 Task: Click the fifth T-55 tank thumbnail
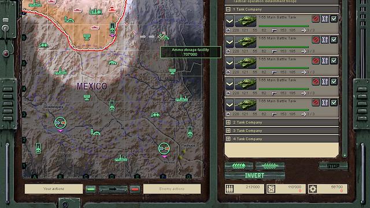click(x=246, y=105)
